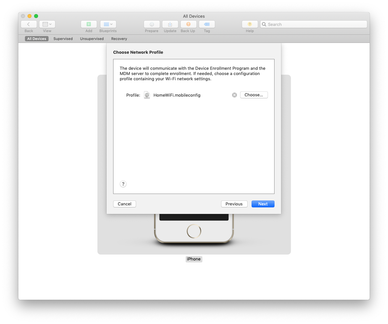Click the round question mark help button
Viewport: 388px width, 324px height.
point(123,184)
